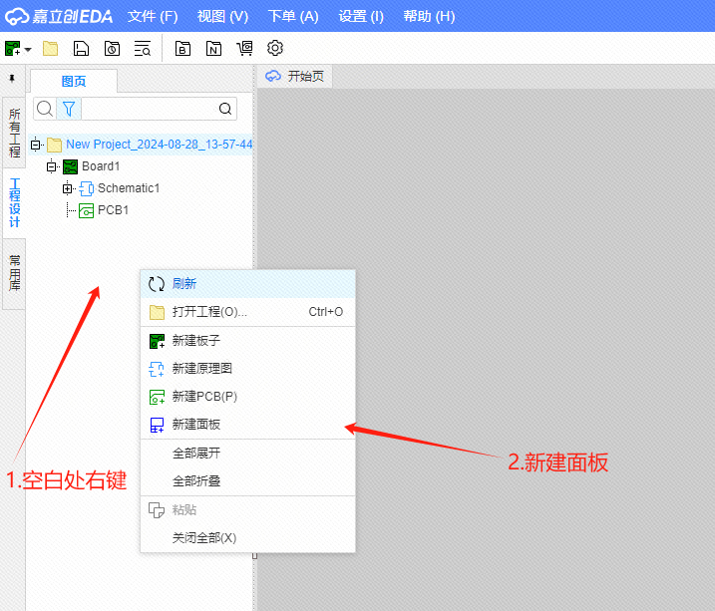Choose 新建面板 from context menu
Image resolution: width=715 pixels, height=611 pixels.
(247, 425)
